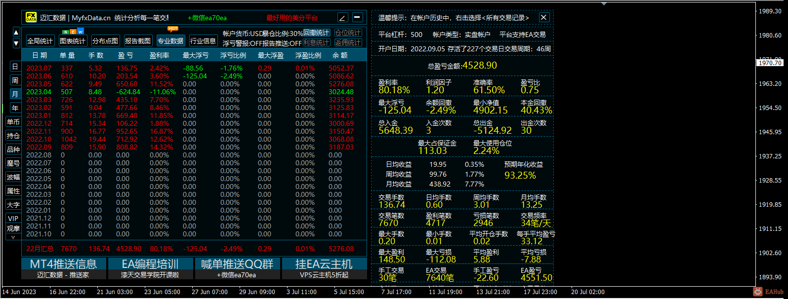Toggle the 魔号 sidebar option
This screenshot has height=299, width=788.
tap(13, 163)
